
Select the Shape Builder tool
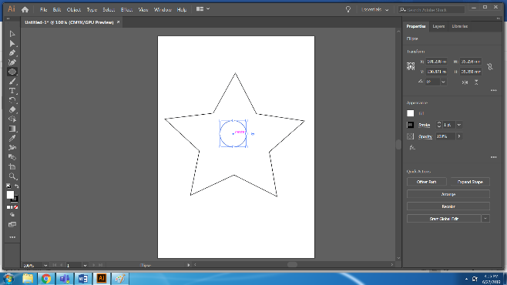coord(12,119)
